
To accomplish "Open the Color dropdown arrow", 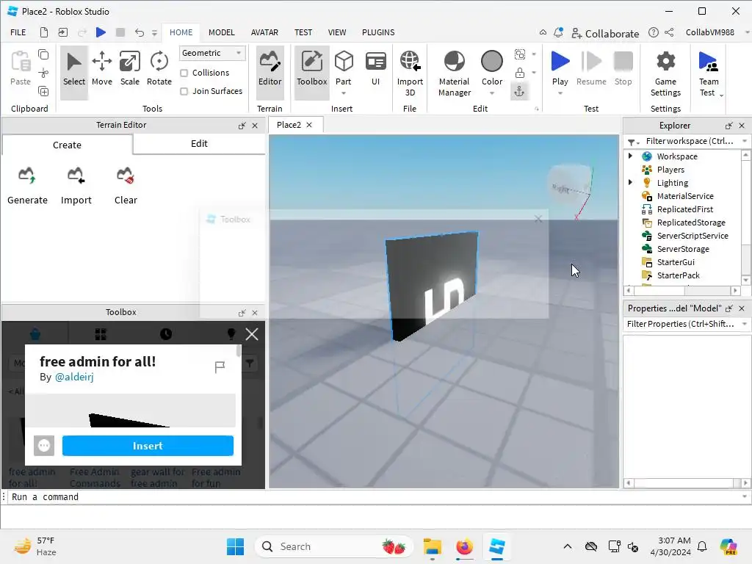I will [x=491, y=93].
